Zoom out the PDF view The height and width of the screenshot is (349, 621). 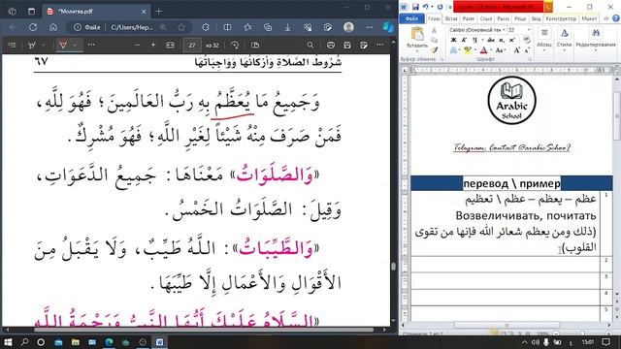click(x=137, y=46)
